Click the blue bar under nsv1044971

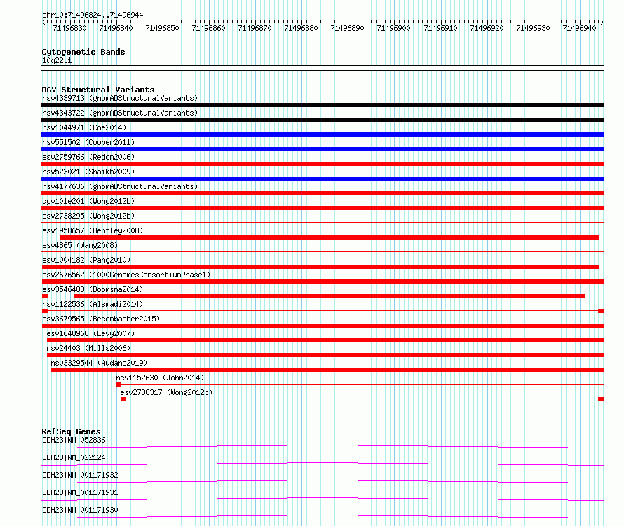(x=323, y=134)
